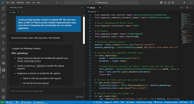Click line 25 def data_ingestion code
Screen dimensions: 194x104
pos(106,55)
